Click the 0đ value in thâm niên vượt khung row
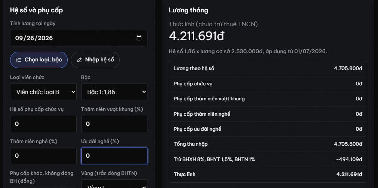 (x=359, y=99)
